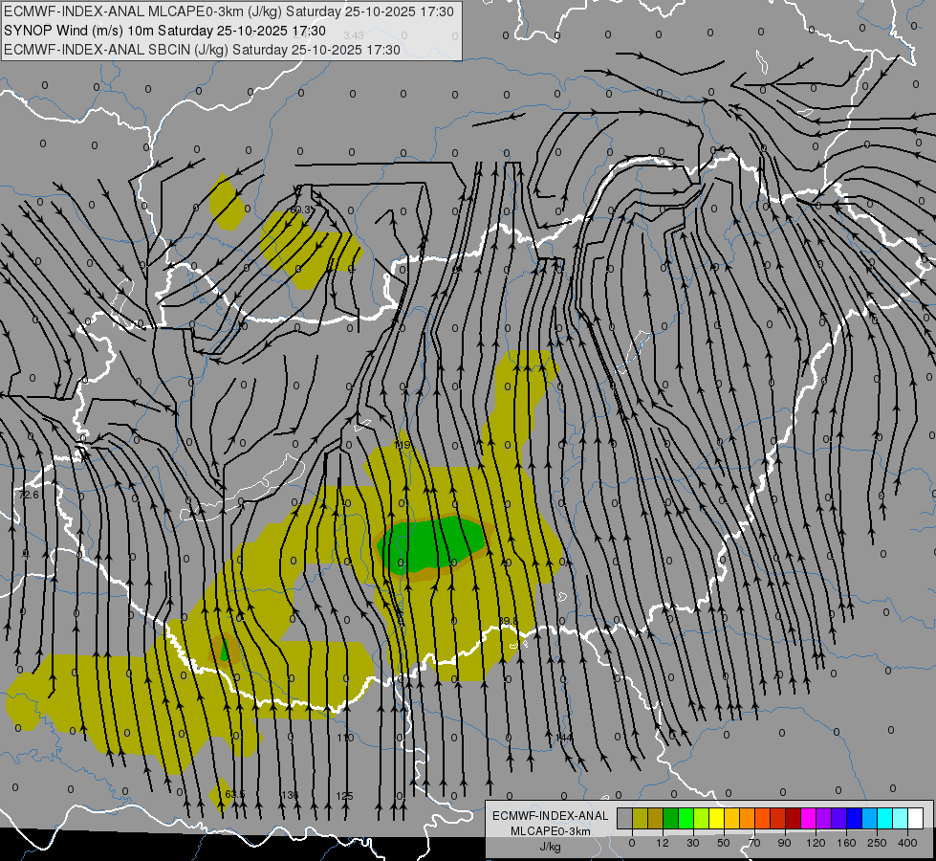This screenshot has width=936, height=861.
Task: Click the map value 125
Action: (x=344, y=796)
